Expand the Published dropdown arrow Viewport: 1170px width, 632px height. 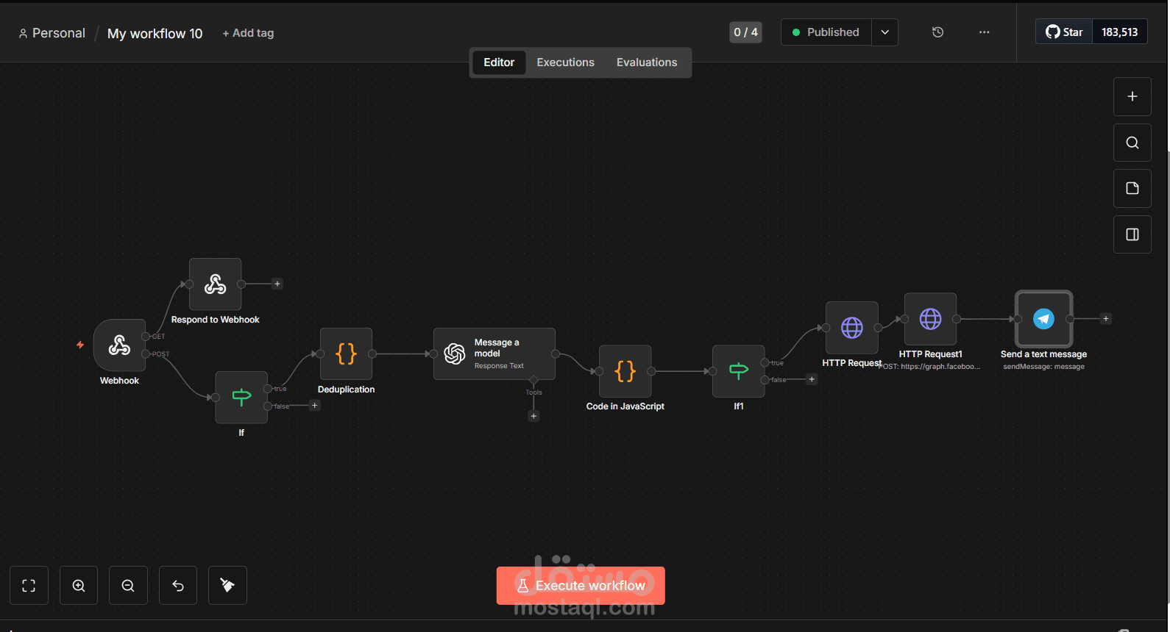point(884,32)
